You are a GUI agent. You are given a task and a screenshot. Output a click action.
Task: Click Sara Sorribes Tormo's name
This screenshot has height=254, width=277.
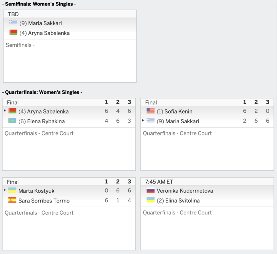click(x=44, y=200)
